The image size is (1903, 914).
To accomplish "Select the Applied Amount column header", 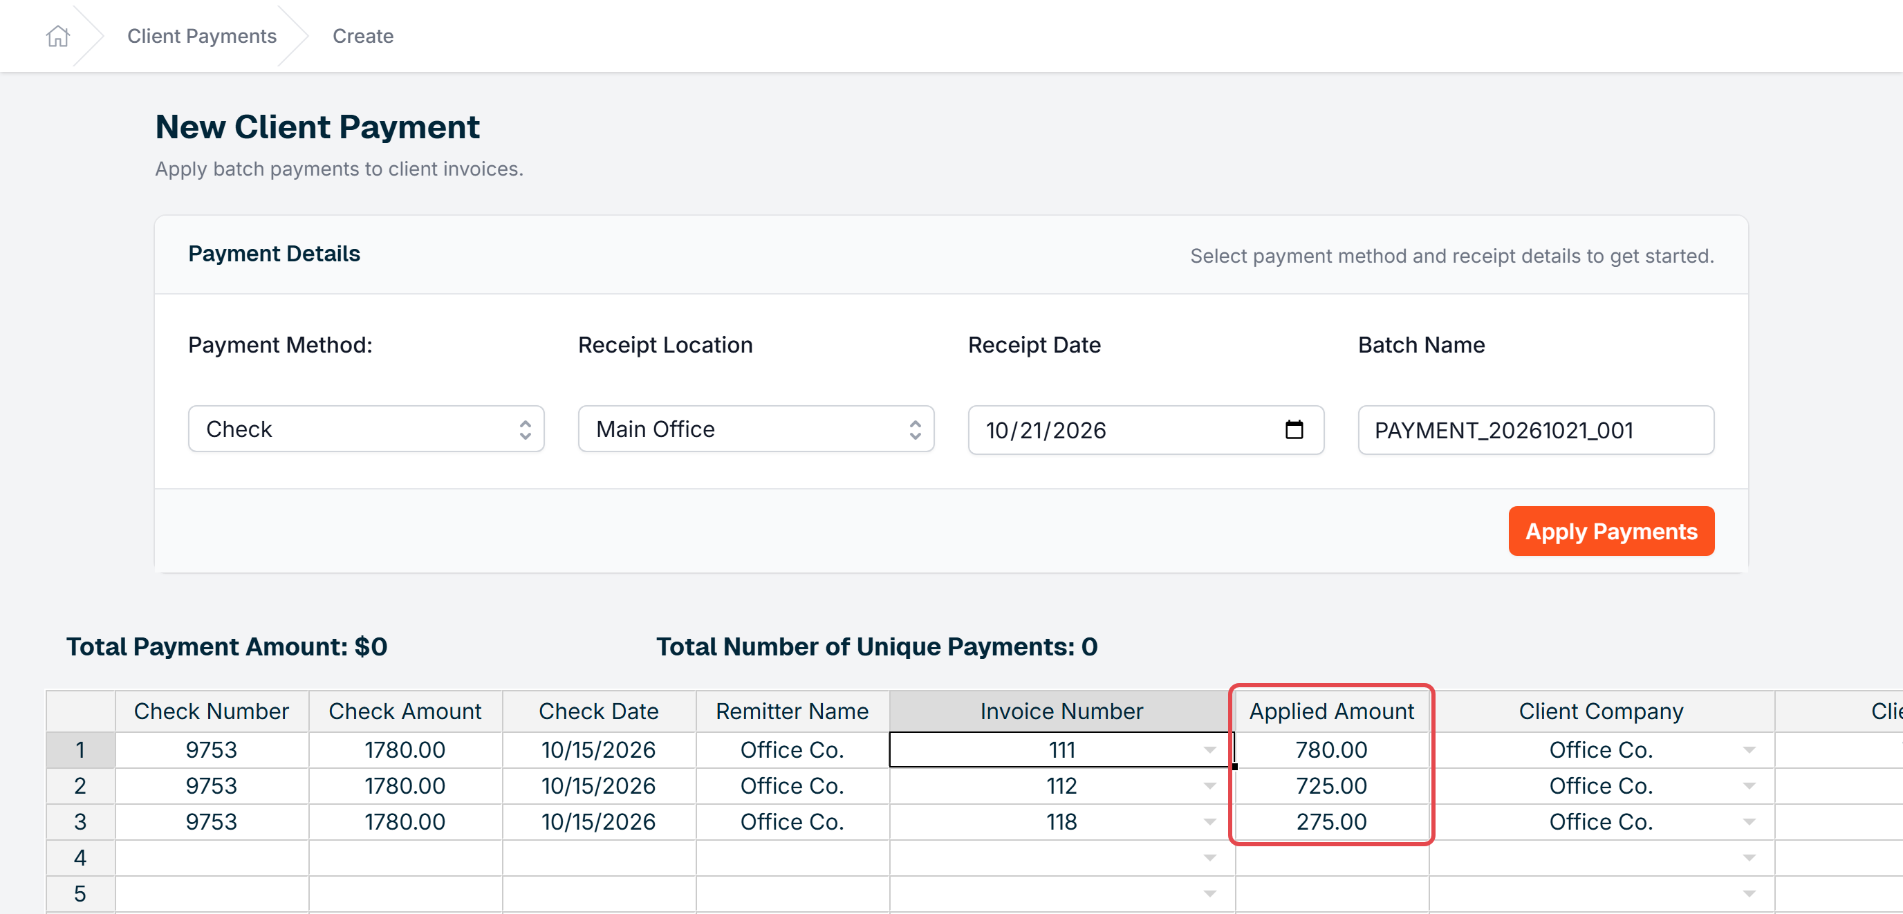I will point(1332,711).
